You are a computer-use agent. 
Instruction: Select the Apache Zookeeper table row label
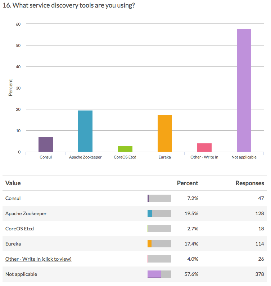(x=26, y=213)
